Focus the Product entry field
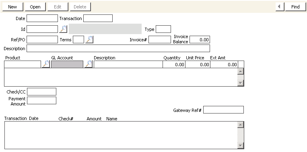This screenshot has height=152, width=307. 23,64
